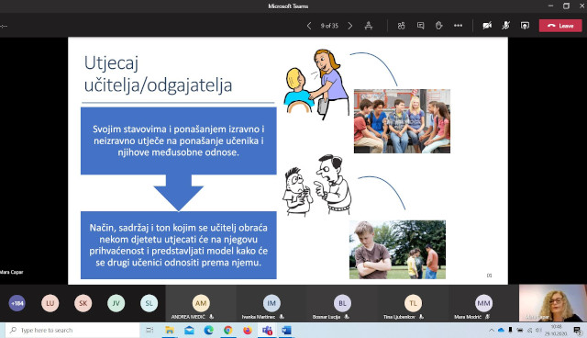Image resolution: width=587 pixels, height=338 pixels.
Task: Toggle the system volume icon in tray
Action: (x=538, y=330)
